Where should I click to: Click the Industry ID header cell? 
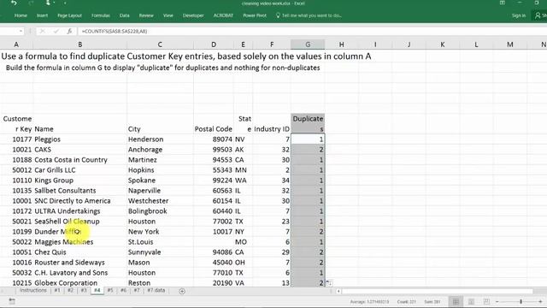click(x=272, y=129)
